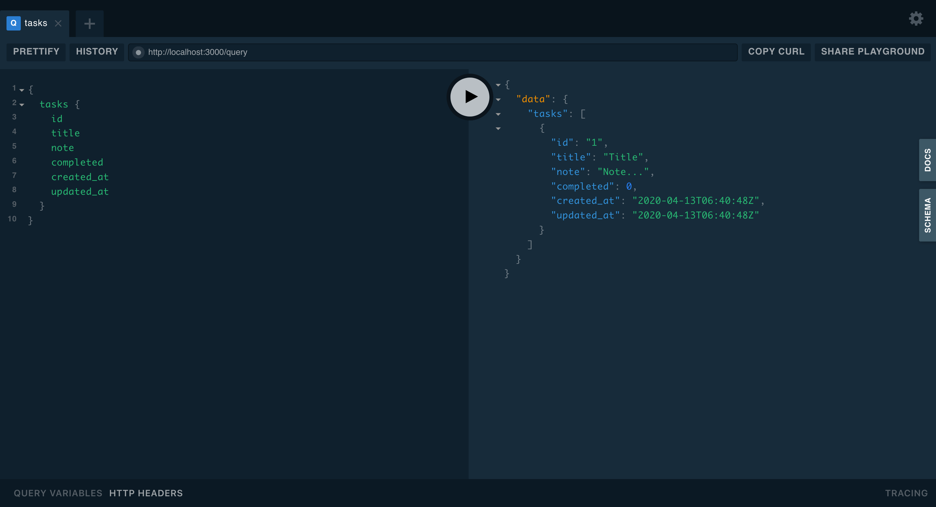Viewport: 936px width, 507px height.
Task: Open the QUERY VARIABLES panel
Action: coord(58,493)
